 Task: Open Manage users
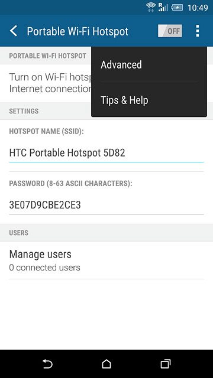pyautogui.click(x=106, y=260)
